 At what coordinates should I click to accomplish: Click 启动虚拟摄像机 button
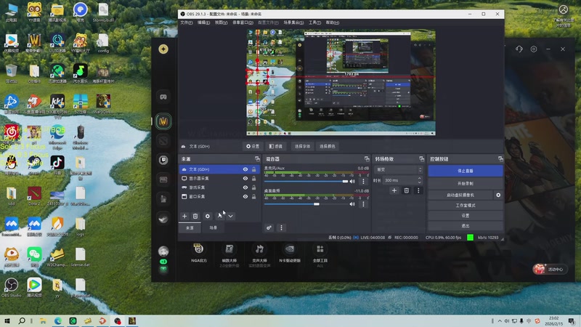tap(460, 195)
